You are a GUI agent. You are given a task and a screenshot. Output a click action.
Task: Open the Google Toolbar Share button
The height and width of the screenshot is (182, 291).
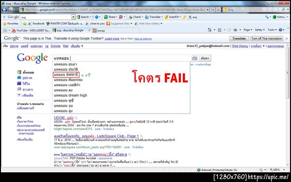[x=111, y=17]
